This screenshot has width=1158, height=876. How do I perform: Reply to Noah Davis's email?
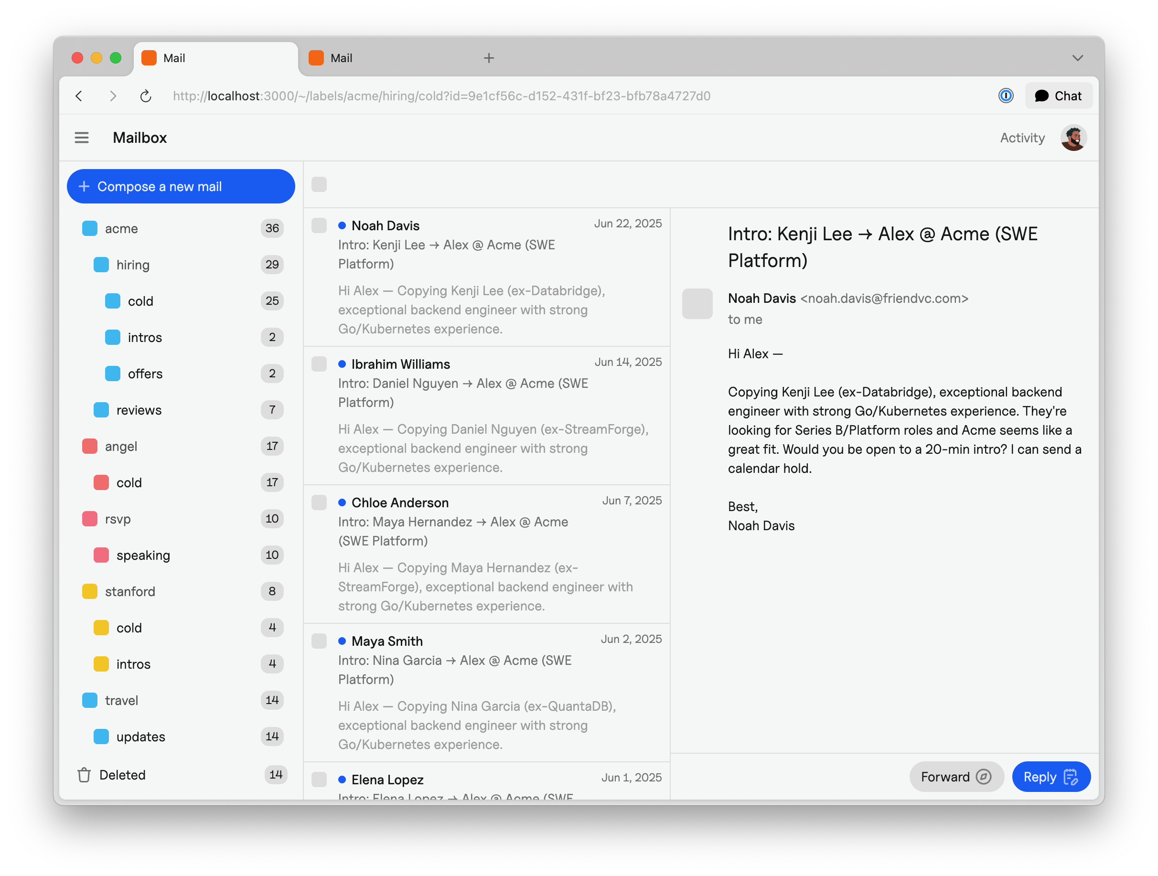[1050, 777]
